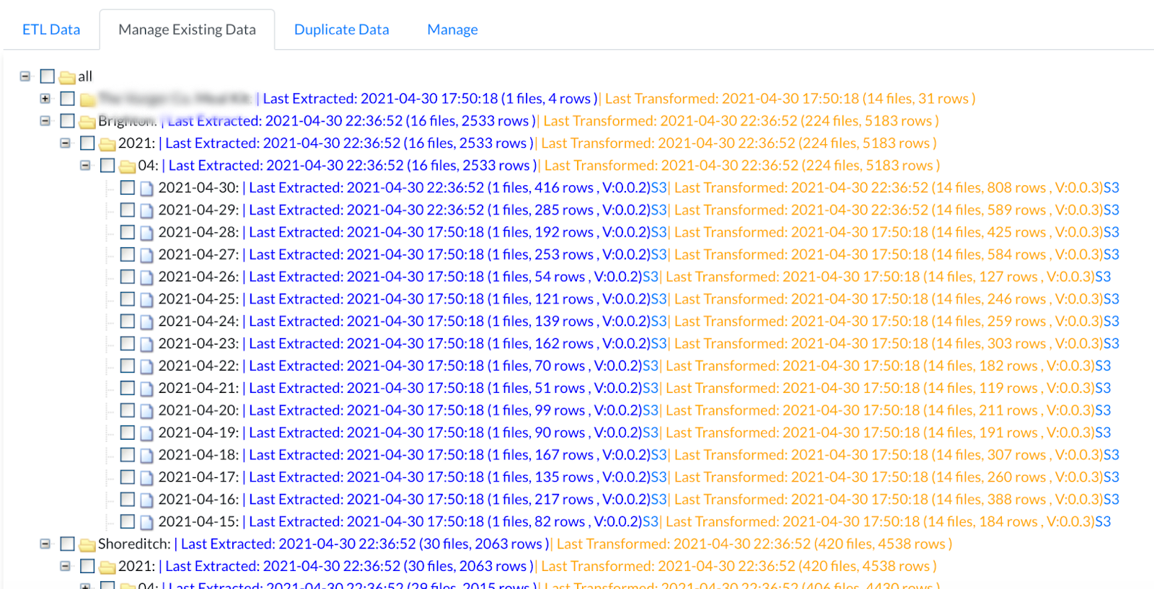
Task: Open the Duplicate Data tab
Action: coord(341,30)
